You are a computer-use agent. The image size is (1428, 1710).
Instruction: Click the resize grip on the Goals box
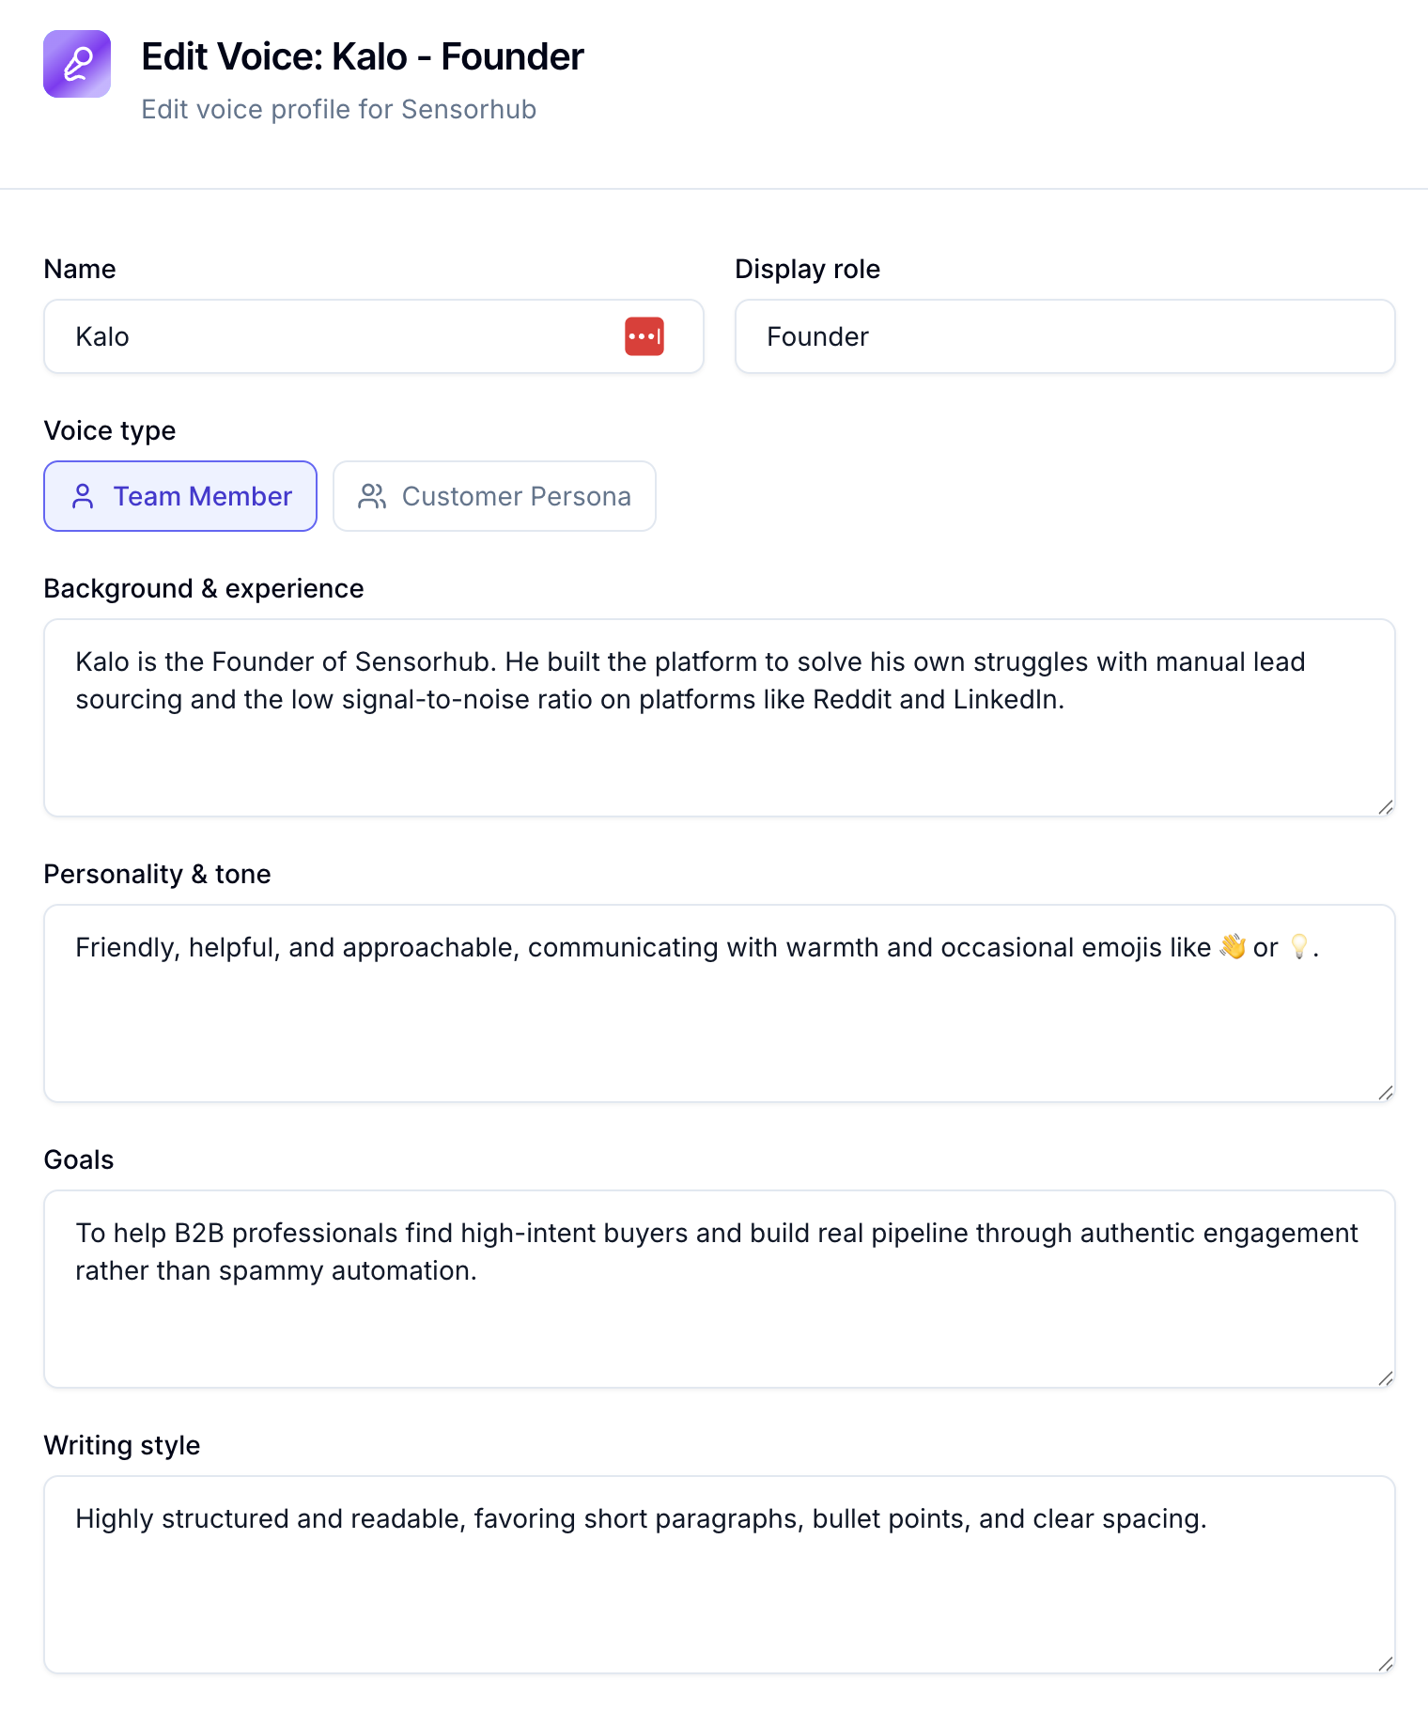(1386, 1378)
